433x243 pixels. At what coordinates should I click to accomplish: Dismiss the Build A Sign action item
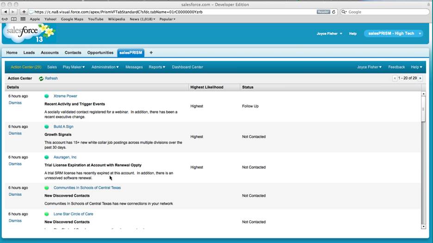(x=15, y=133)
